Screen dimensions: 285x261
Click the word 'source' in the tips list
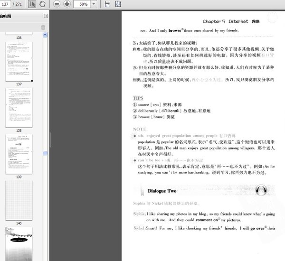tap(143, 105)
